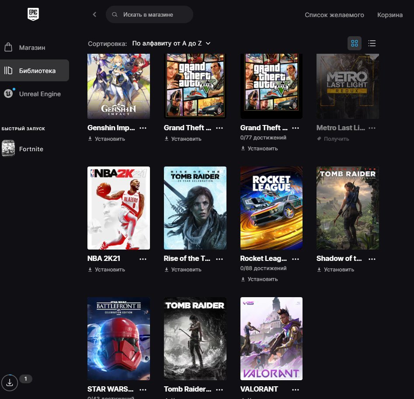This screenshot has height=399, width=414.
Task: Click the Сортировка label
Action: 107,44
